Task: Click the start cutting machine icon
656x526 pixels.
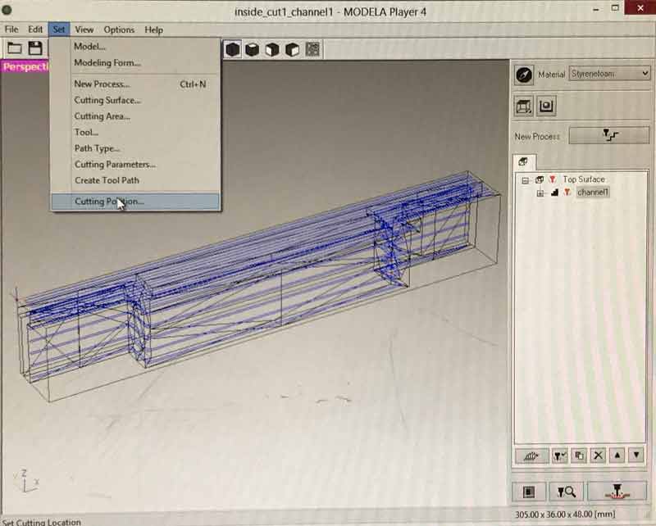Action: click(618, 492)
